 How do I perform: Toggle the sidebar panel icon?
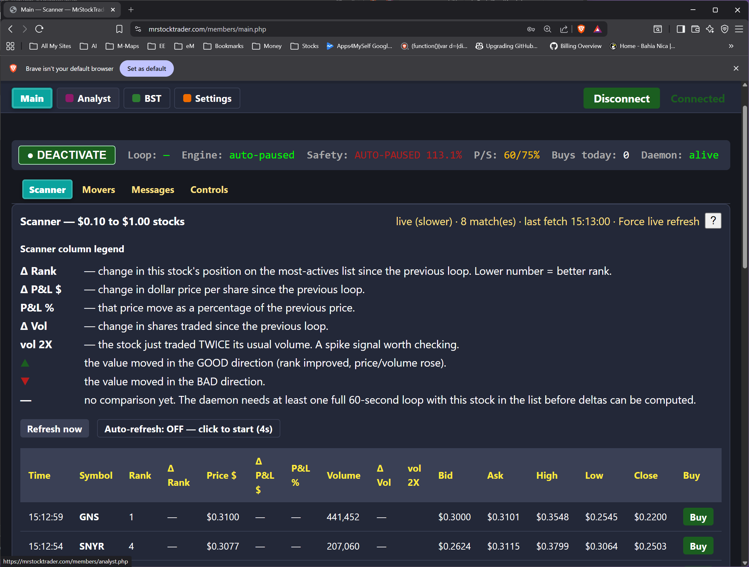[x=681, y=29]
